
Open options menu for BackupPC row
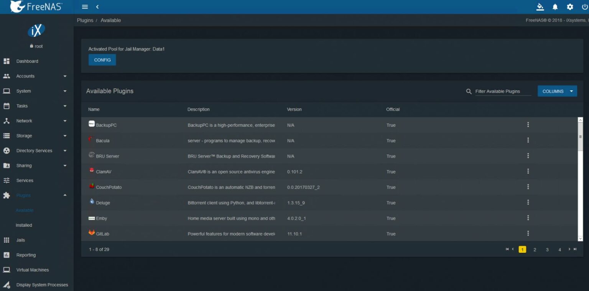[x=528, y=125]
